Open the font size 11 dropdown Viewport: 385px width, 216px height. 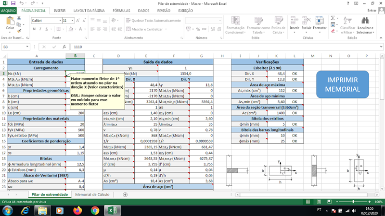coord(72,21)
